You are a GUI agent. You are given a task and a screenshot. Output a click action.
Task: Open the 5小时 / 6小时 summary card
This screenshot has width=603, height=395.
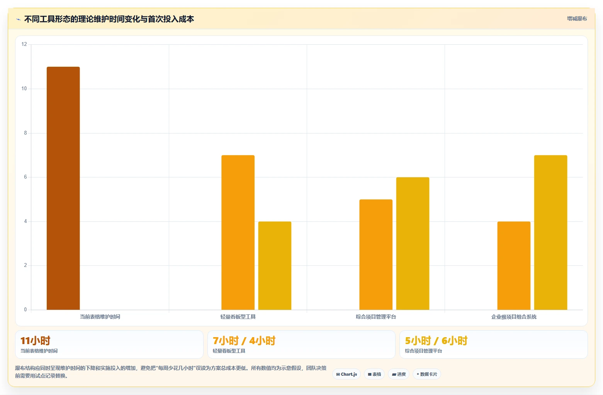click(494, 344)
